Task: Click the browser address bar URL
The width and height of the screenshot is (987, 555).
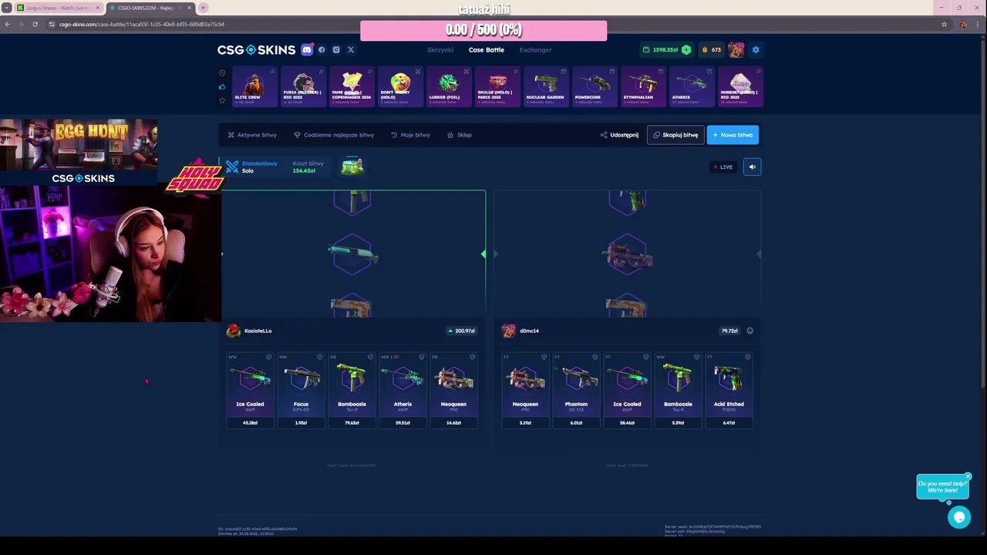Action: (x=142, y=24)
